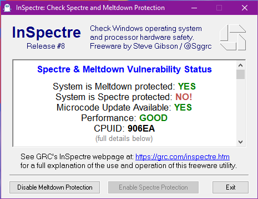Click the Meltdown protected YES status
Image resolution: width=258 pixels, height=199 pixels.
(x=187, y=86)
